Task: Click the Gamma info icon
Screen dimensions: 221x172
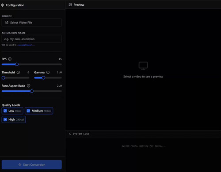Action: (x=48, y=73)
